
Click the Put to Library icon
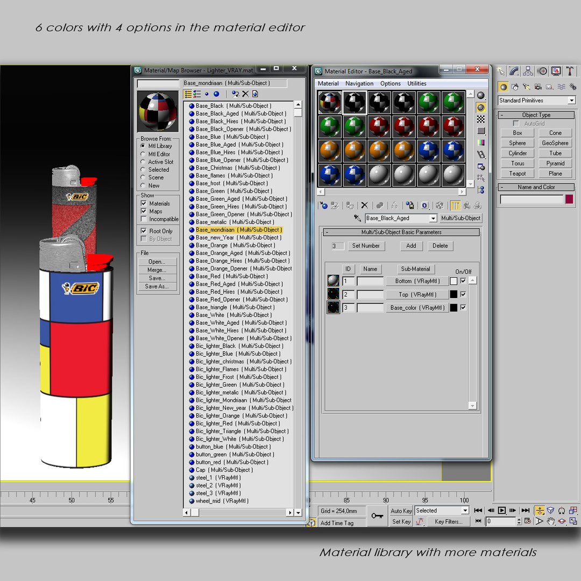click(x=410, y=206)
